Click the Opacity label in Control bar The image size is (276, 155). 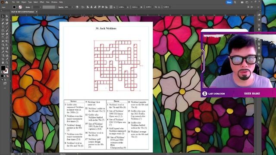coord(61,7)
